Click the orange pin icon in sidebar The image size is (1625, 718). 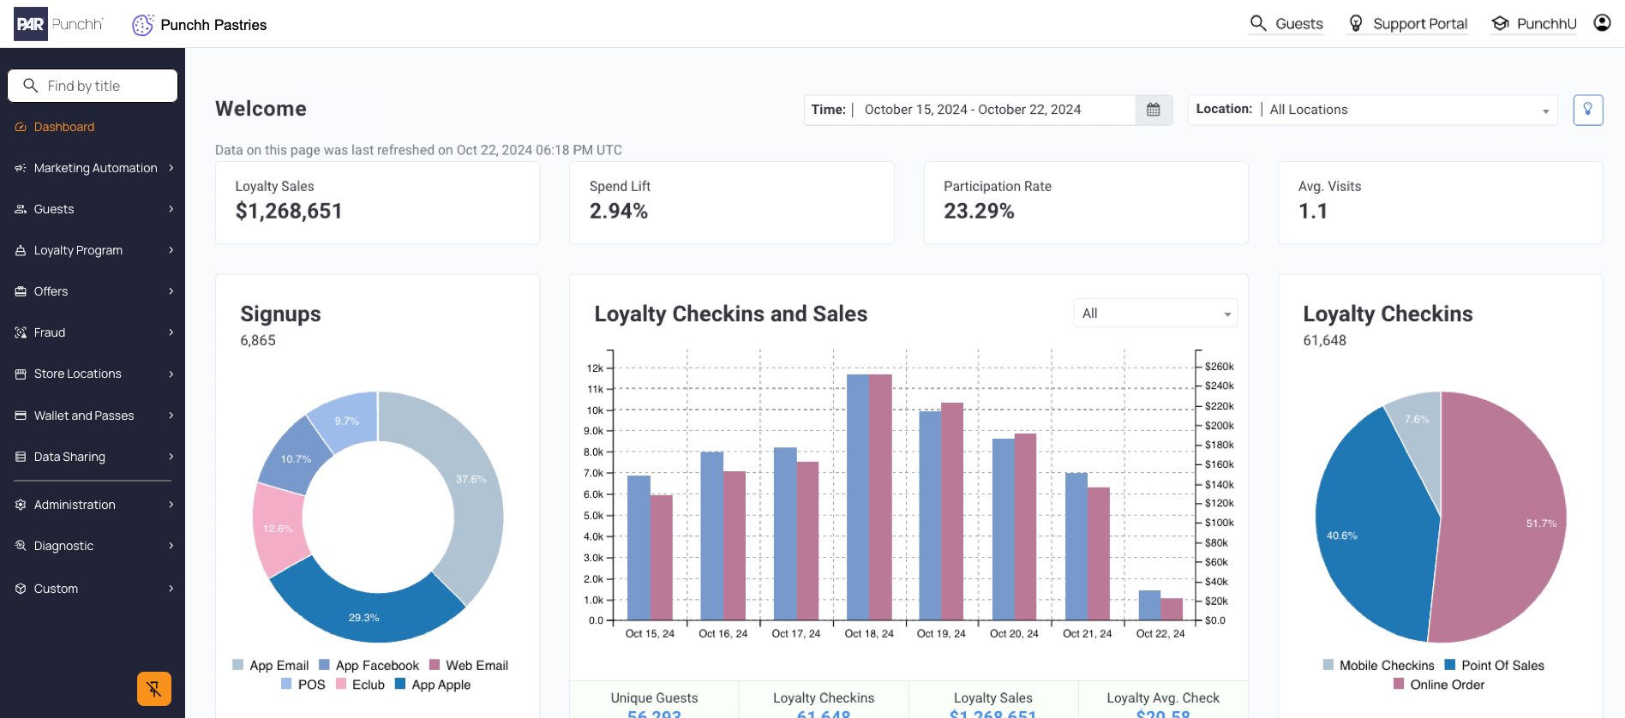[x=154, y=689]
